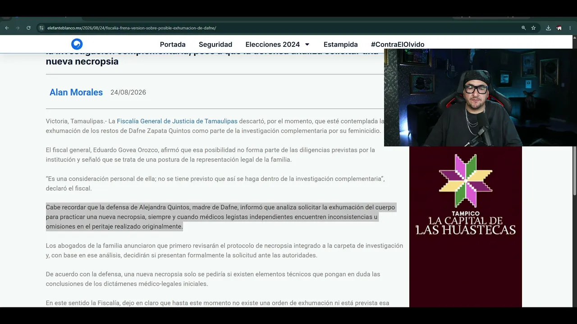577x324 pixels.
Task: Open the browser downloads icon
Action: point(548,28)
